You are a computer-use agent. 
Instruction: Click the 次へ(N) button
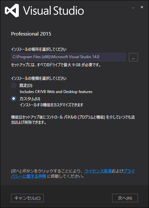(x=125, y=198)
